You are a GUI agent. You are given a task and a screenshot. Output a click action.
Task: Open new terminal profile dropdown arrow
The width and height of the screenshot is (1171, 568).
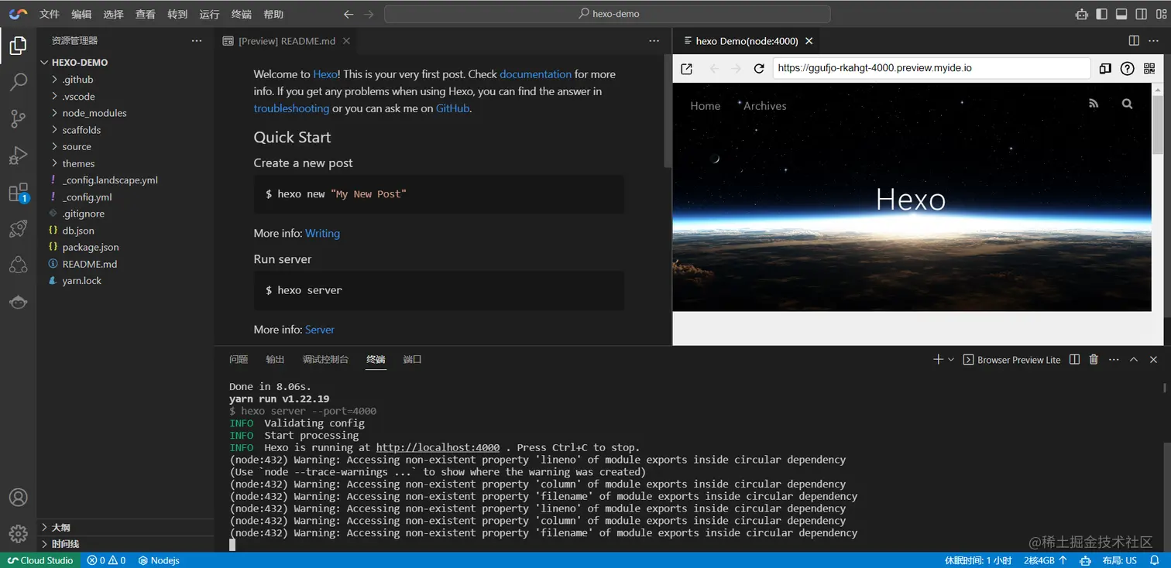(x=951, y=359)
